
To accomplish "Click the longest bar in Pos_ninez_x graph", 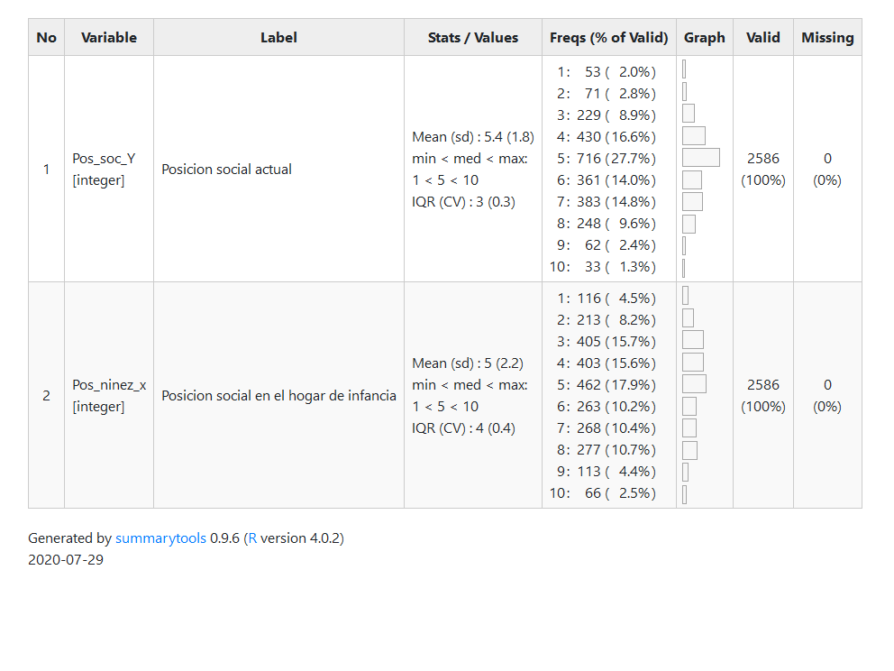I will tap(694, 384).
